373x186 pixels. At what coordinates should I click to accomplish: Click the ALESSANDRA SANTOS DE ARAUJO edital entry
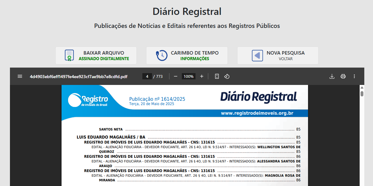(196, 164)
